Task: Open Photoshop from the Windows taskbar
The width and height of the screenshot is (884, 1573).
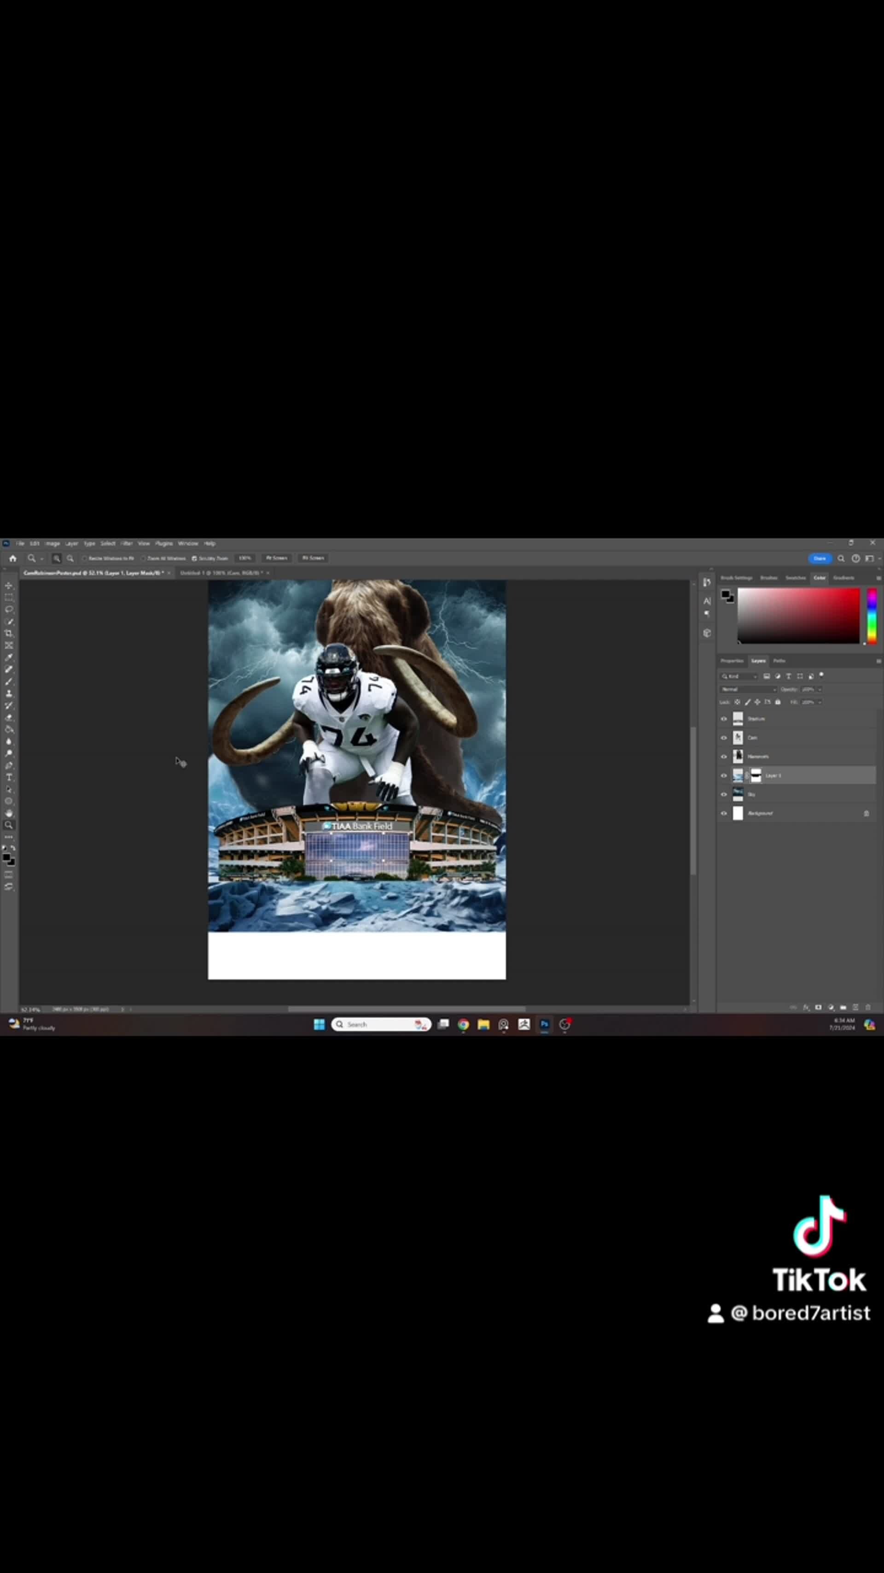Action: click(x=544, y=1024)
